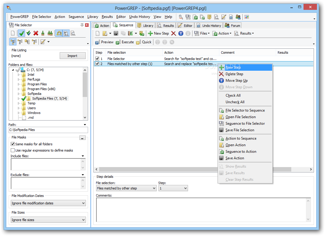This screenshot has height=236, width=325.
Task: Click the New Step toolbar button
Action: click(158, 33)
